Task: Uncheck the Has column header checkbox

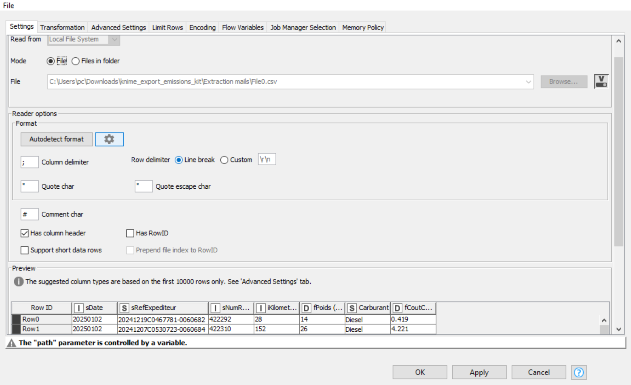Action: (24, 233)
